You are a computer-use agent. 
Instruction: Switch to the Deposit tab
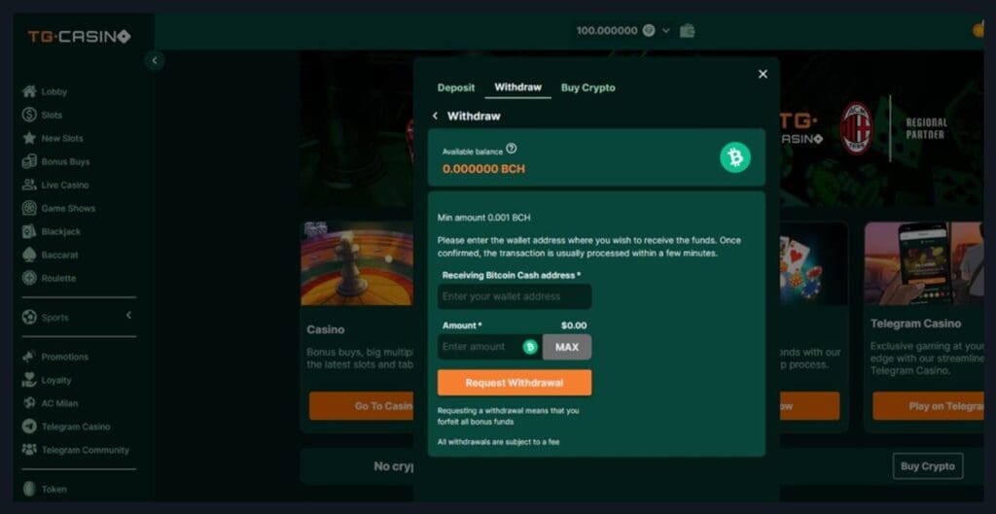[456, 87]
